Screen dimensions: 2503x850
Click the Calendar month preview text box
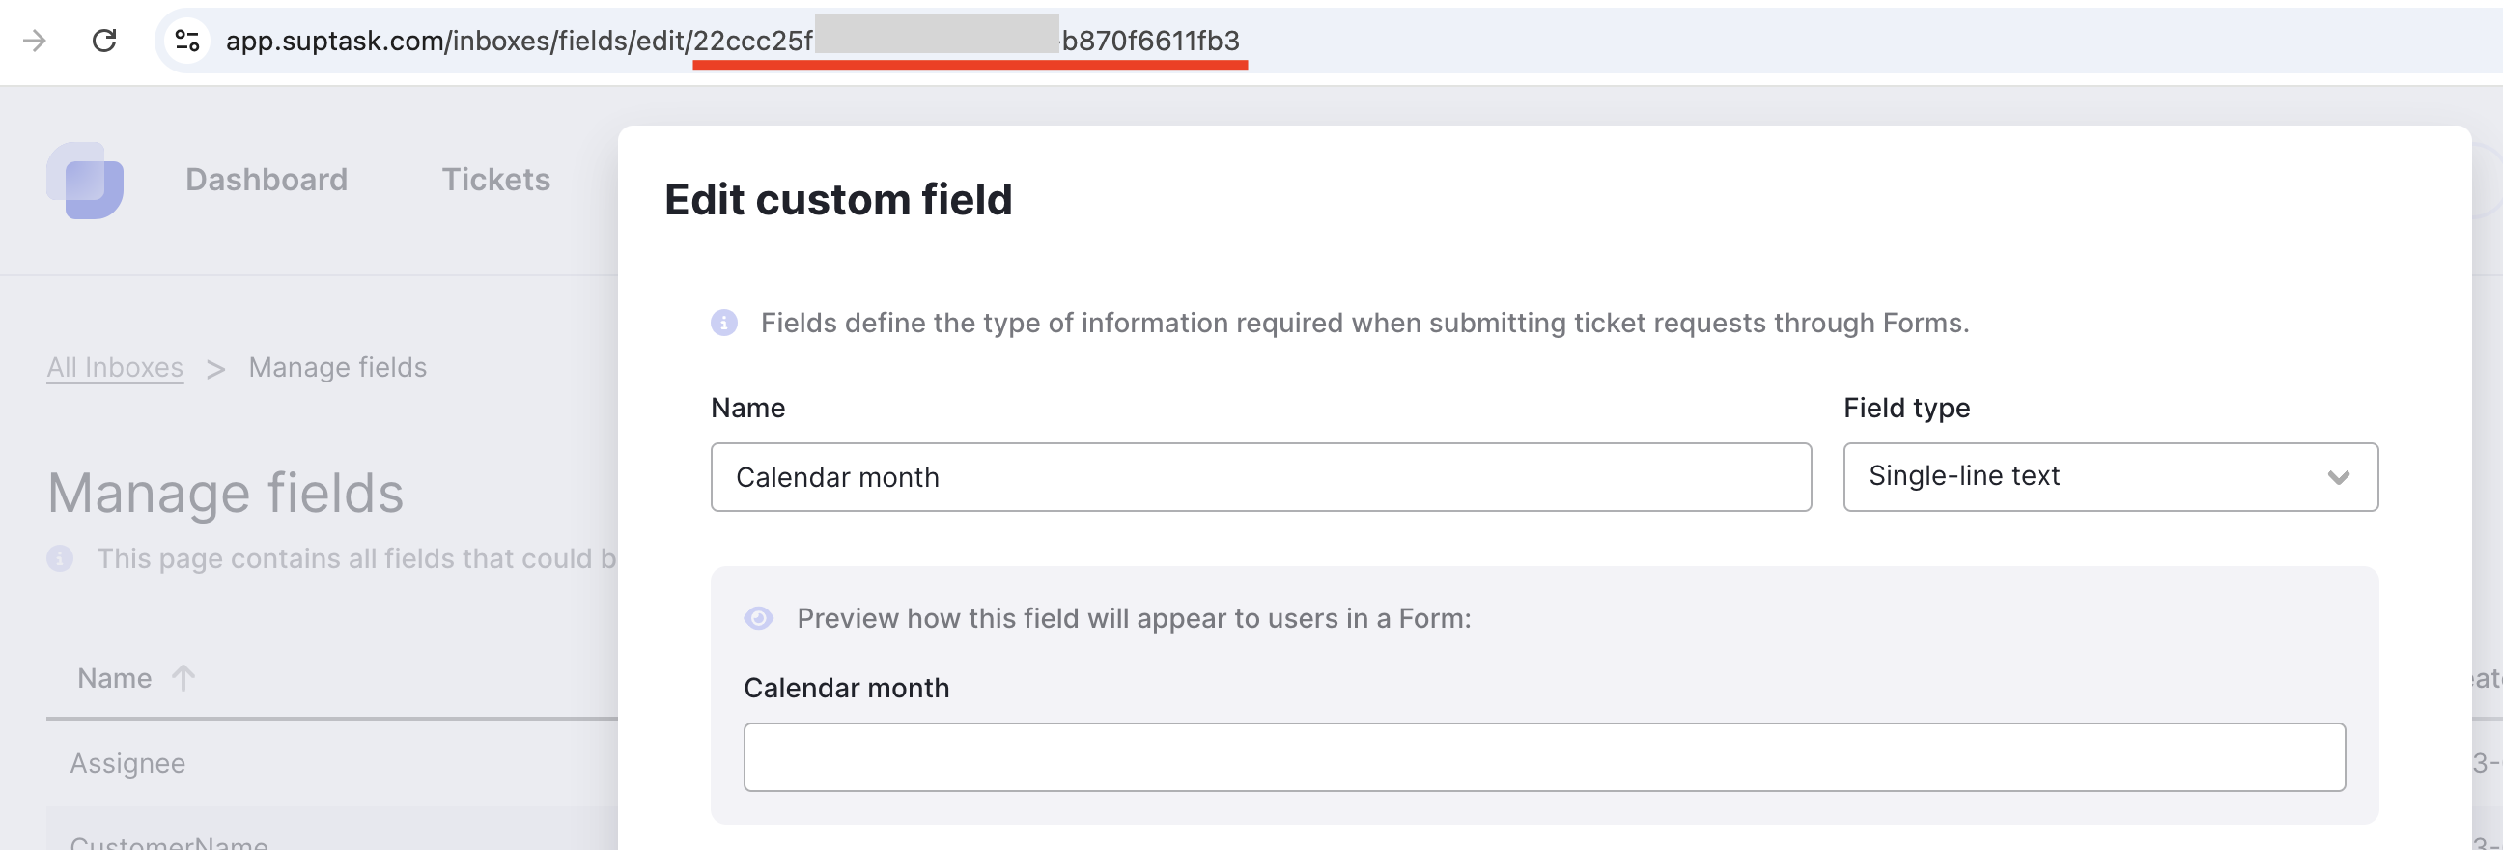[1544, 756]
